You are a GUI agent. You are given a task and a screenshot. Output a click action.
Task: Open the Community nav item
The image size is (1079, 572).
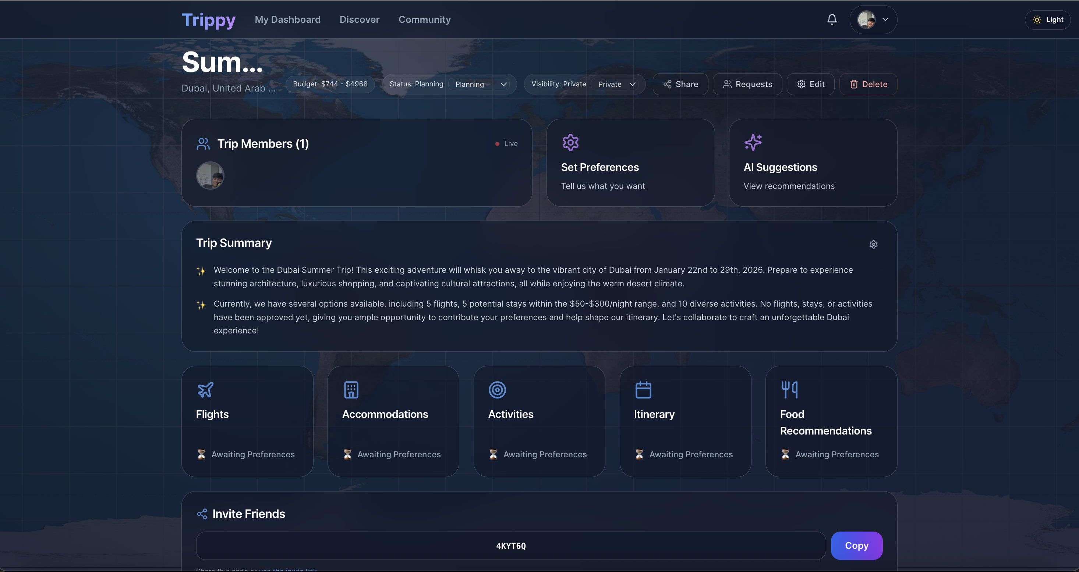coord(424,19)
